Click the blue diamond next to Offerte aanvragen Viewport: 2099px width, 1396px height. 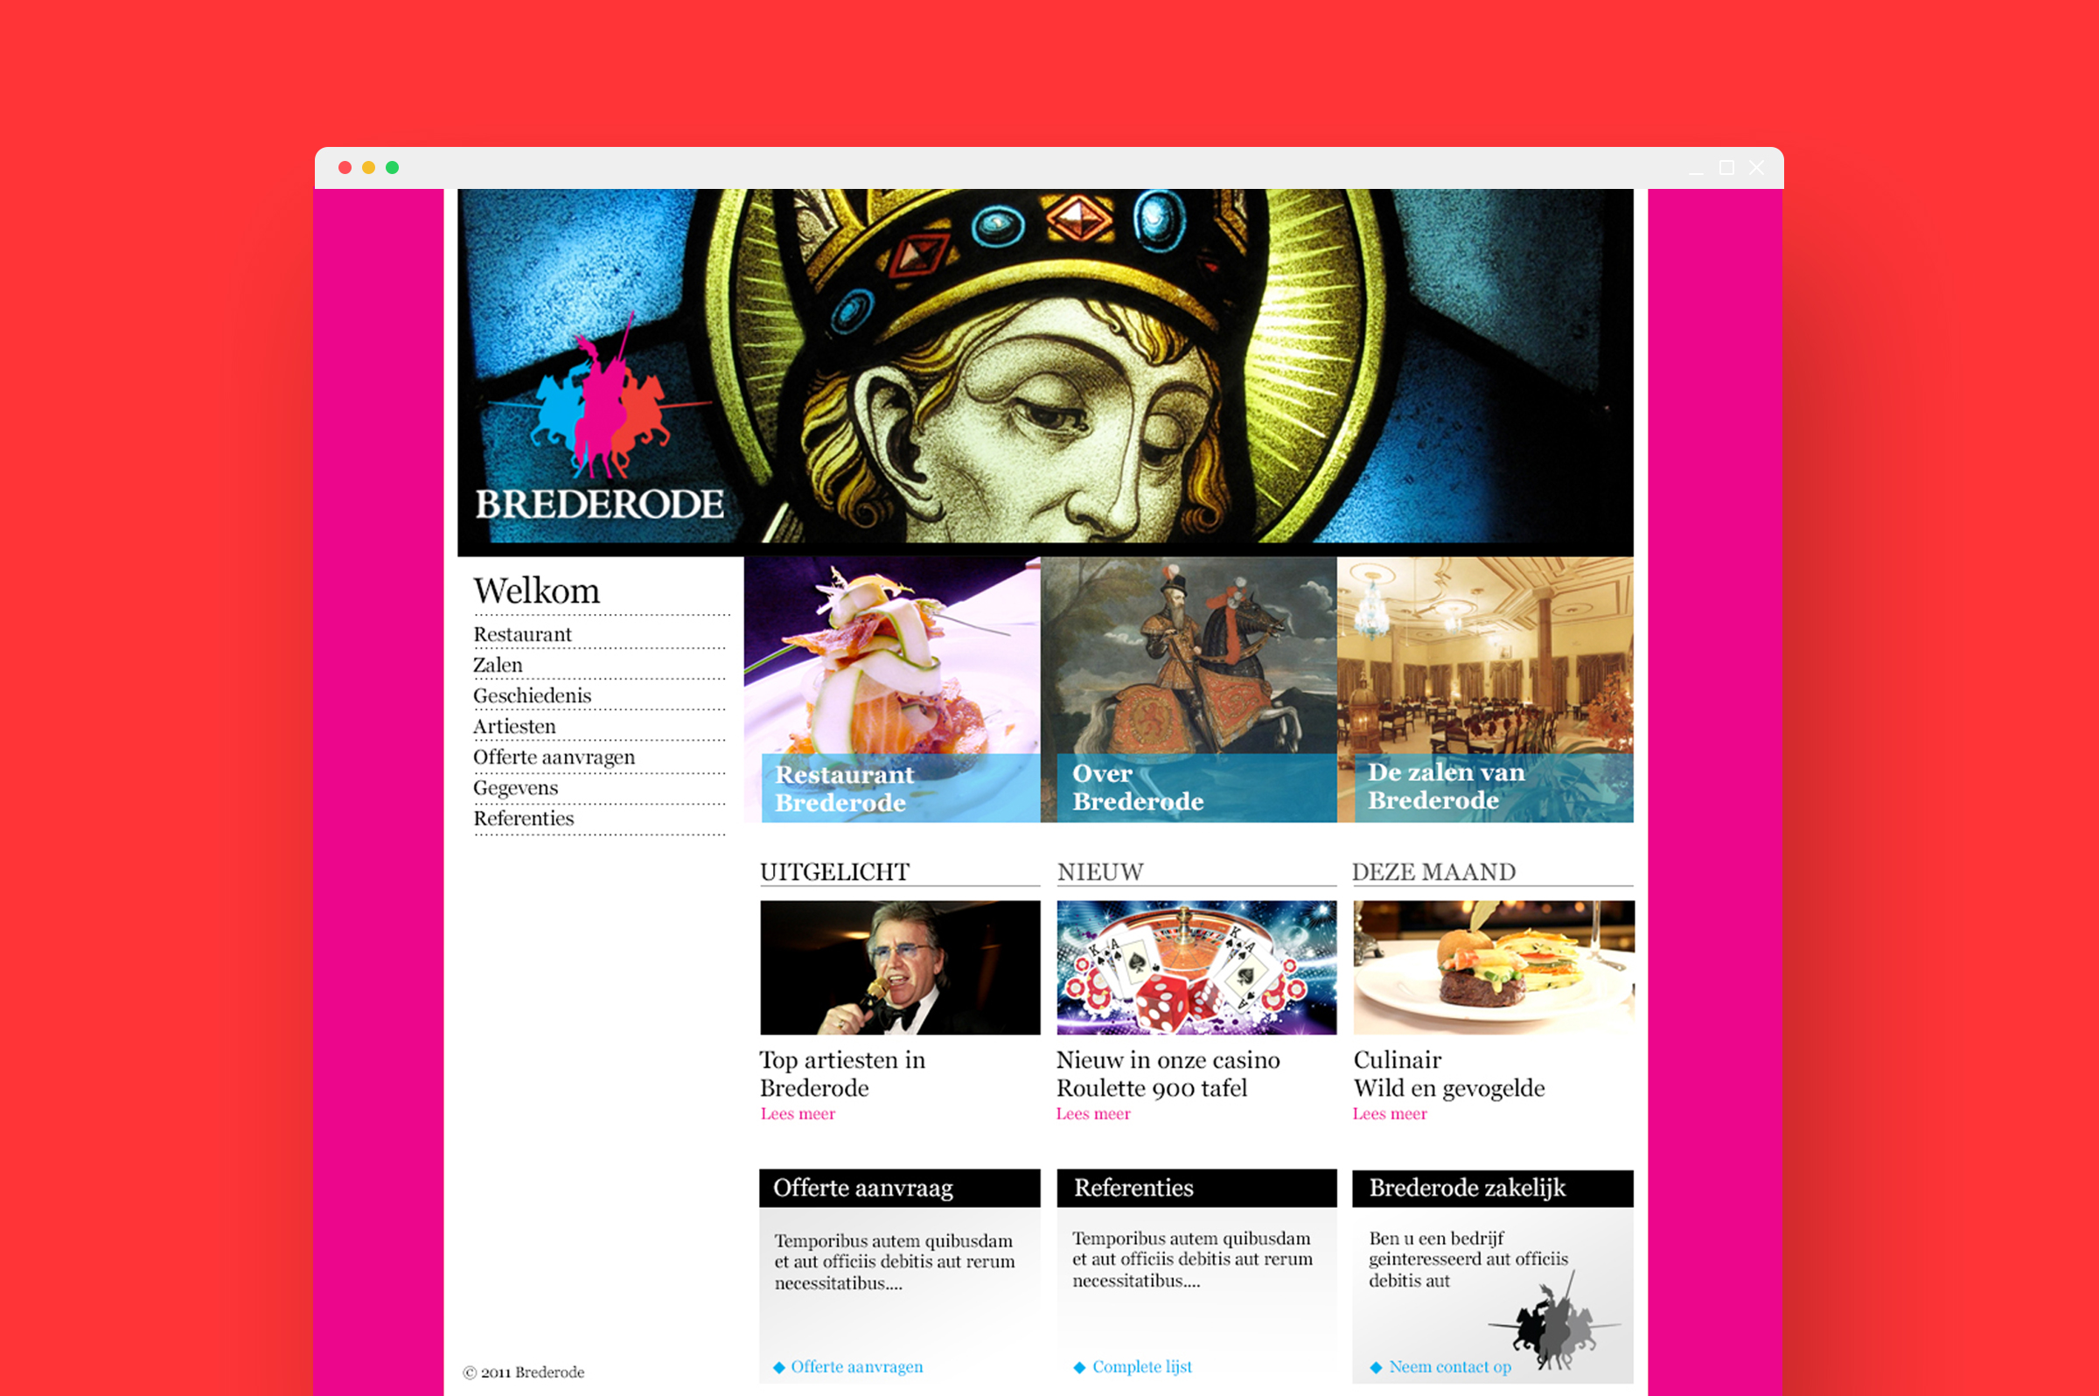[779, 1367]
